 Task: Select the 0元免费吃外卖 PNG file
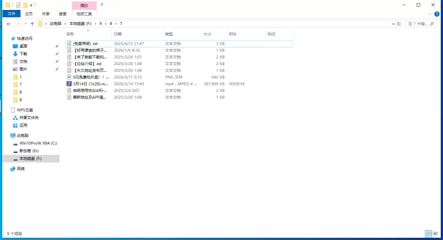point(91,77)
